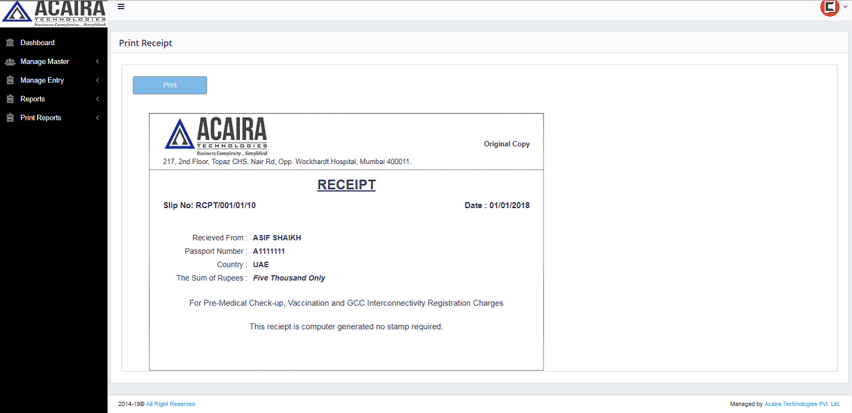Image resolution: width=852 pixels, height=413 pixels.
Task: Click the Manage Entry clipboard icon
Action: pos(10,80)
